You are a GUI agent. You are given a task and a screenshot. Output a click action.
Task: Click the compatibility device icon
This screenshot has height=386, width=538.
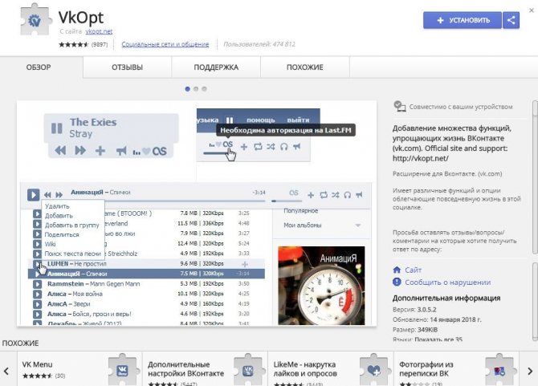point(399,106)
